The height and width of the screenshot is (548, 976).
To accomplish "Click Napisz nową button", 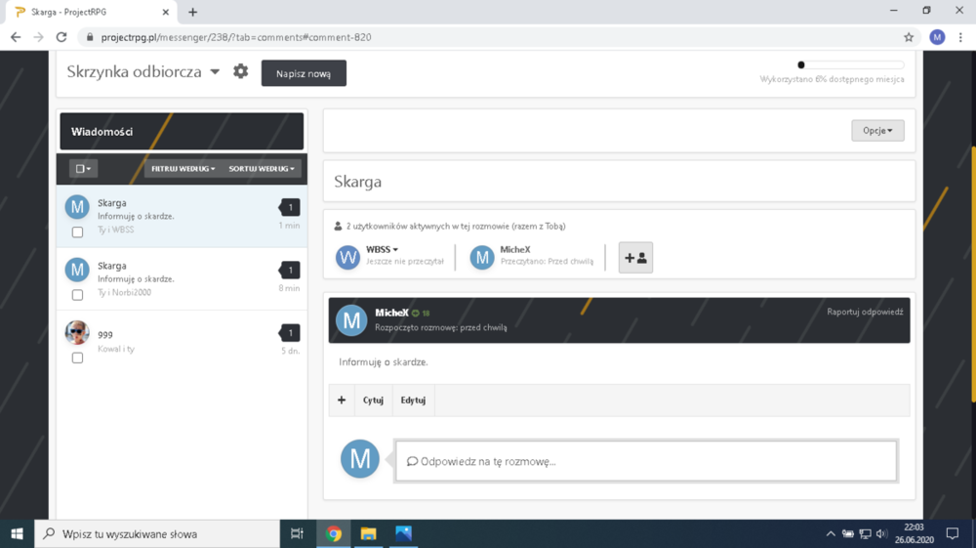I will pyautogui.click(x=304, y=73).
